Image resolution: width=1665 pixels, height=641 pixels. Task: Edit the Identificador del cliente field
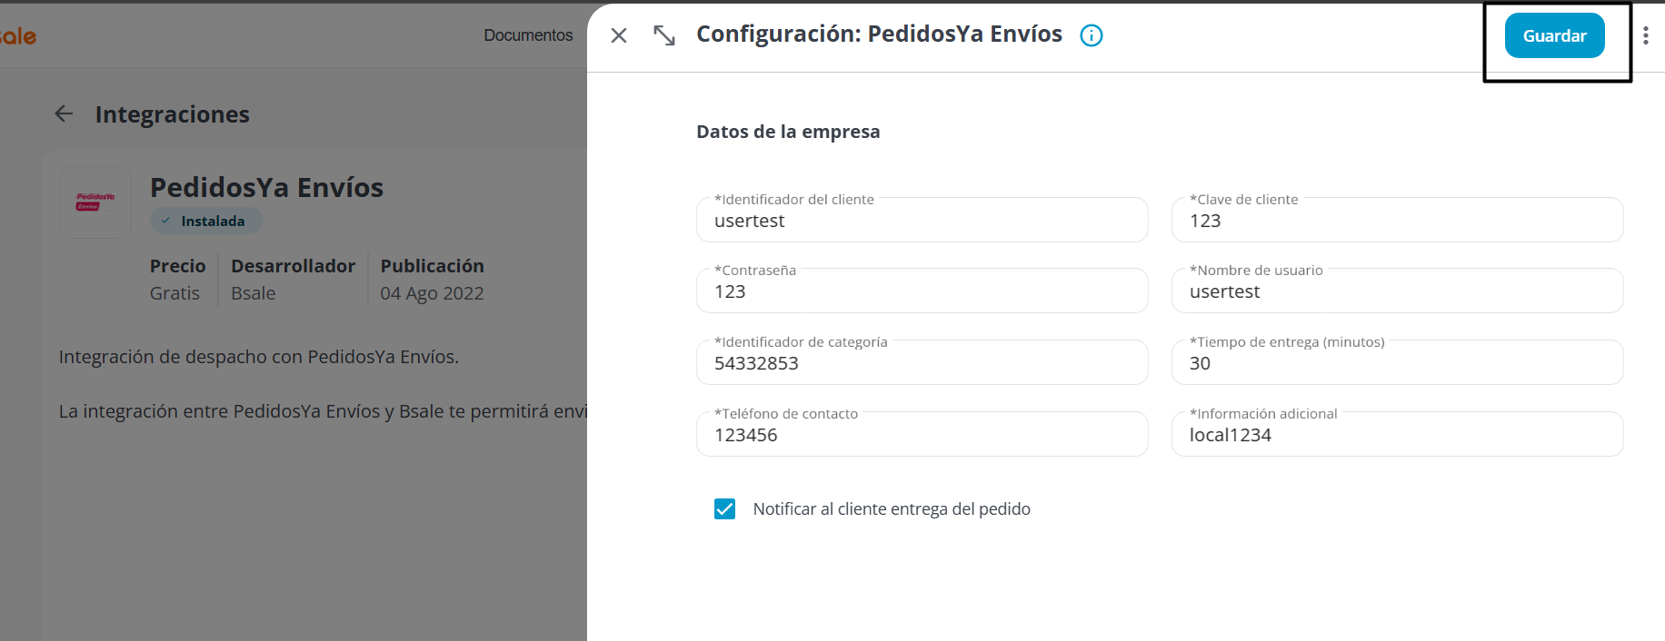coord(922,220)
